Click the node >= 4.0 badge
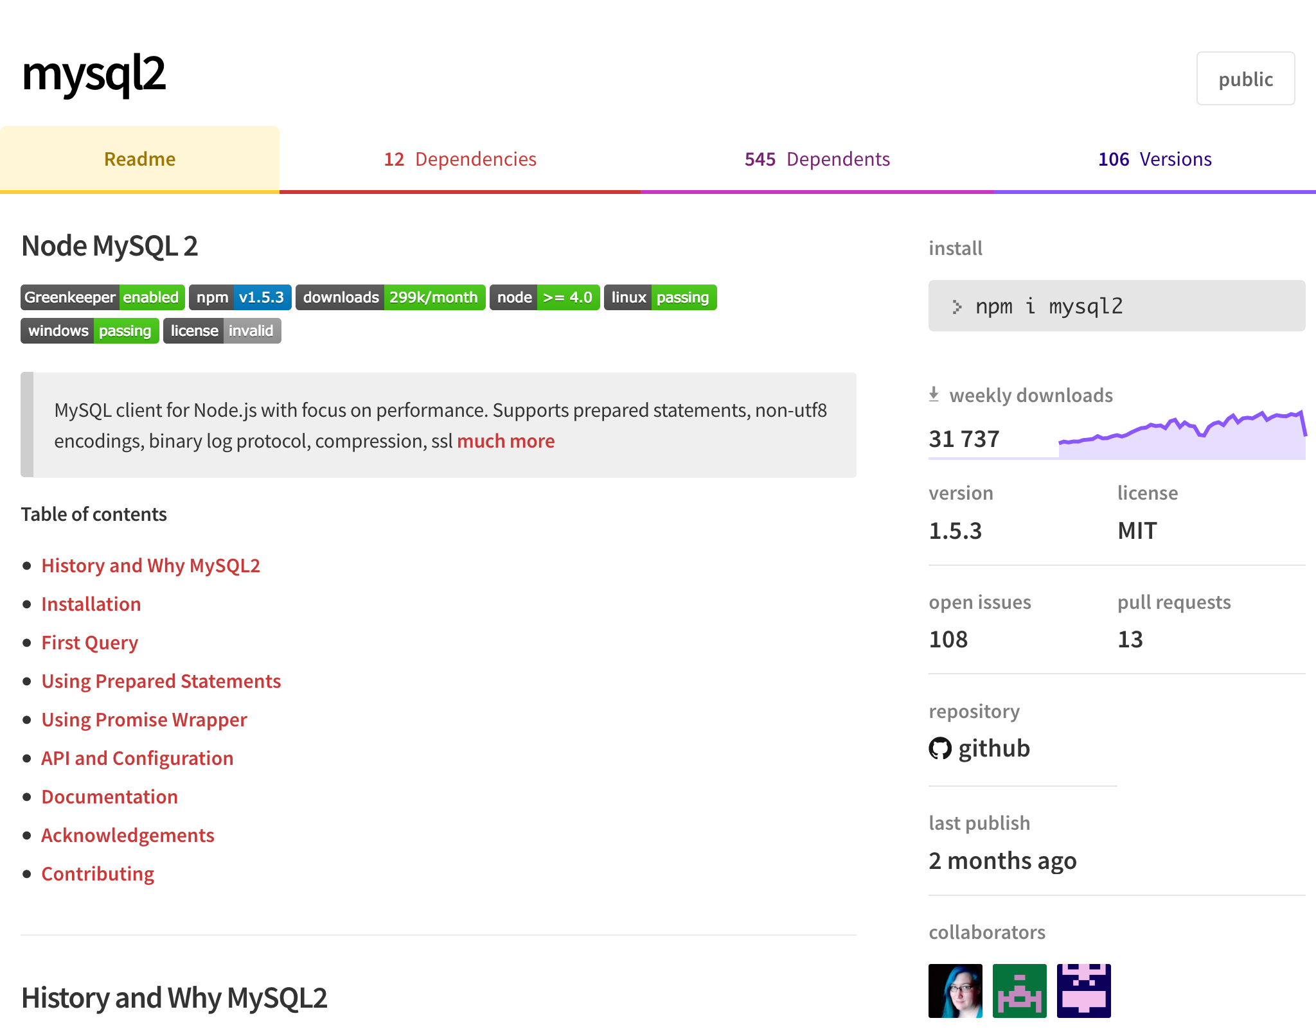1316x1034 pixels. click(x=544, y=297)
